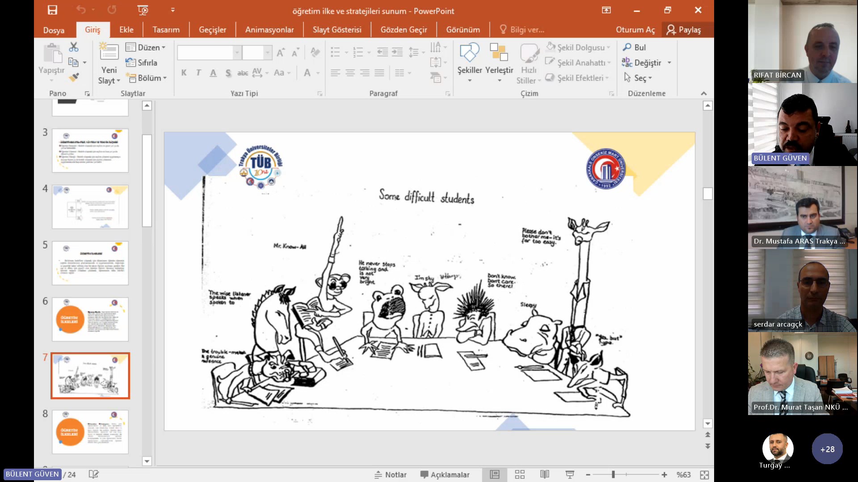Click the Bul find button

pos(634,47)
